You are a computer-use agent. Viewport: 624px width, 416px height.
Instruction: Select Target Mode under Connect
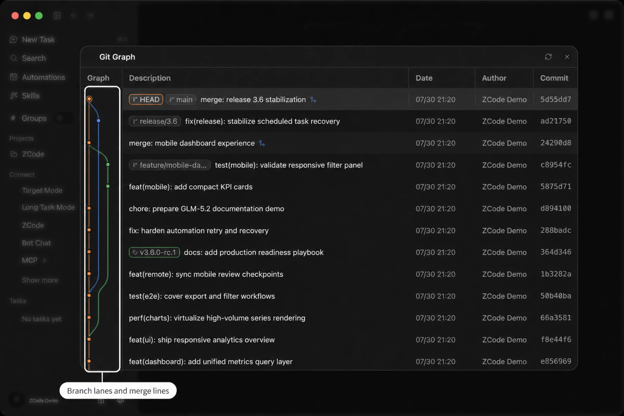coord(42,190)
